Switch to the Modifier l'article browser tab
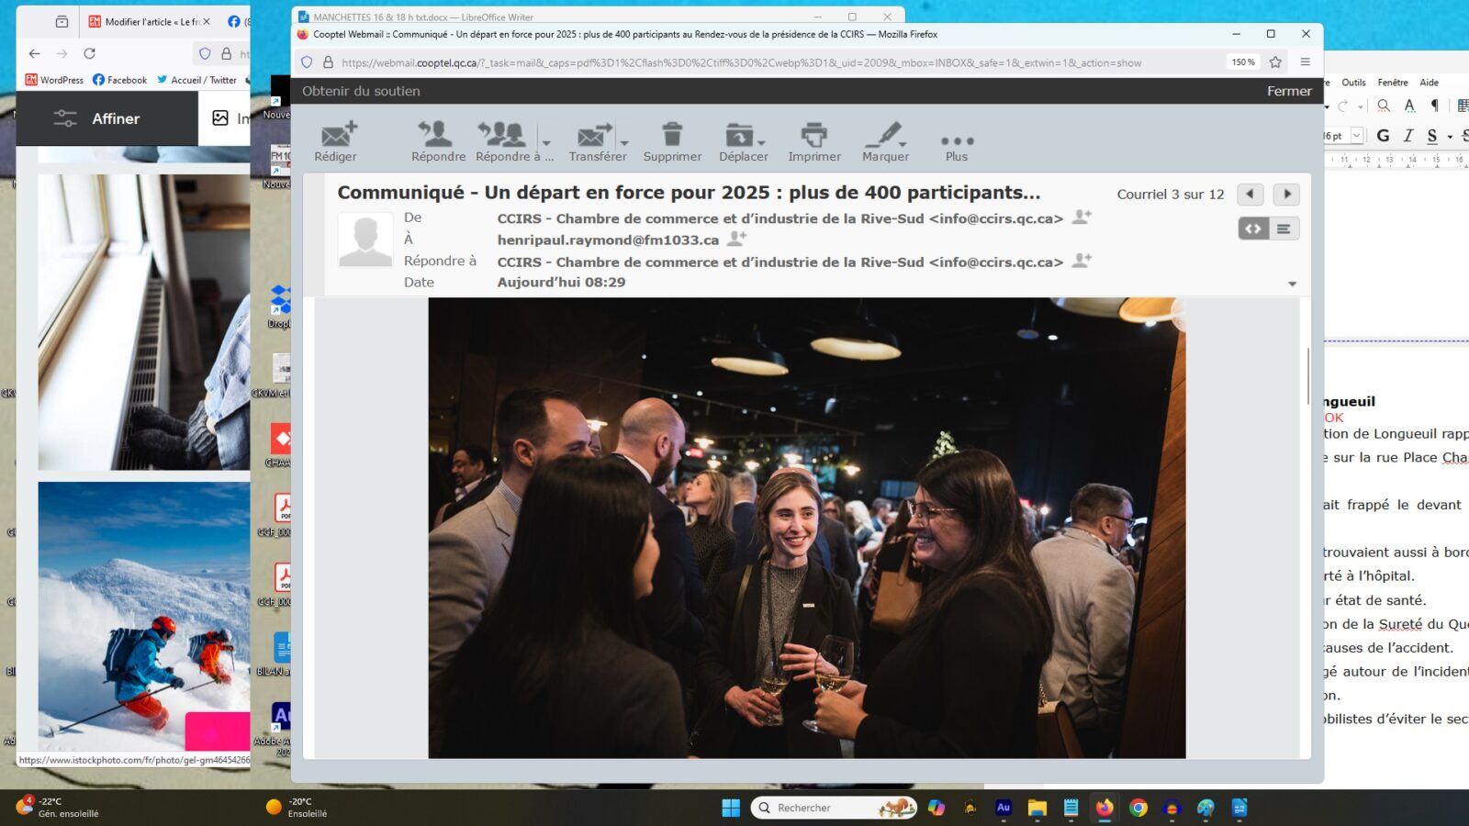 [x=149, y=22]
